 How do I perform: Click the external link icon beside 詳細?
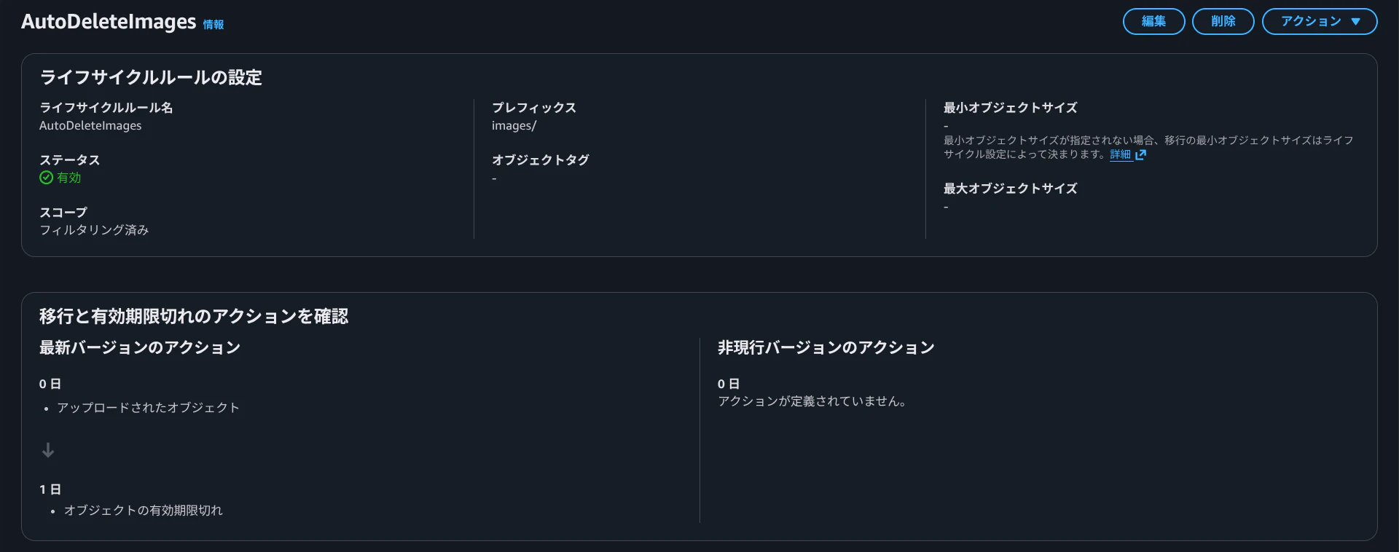1140,154
